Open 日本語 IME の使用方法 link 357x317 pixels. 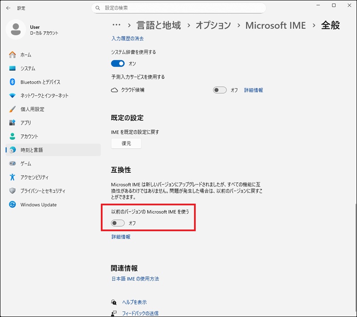(x=135, y=279)
